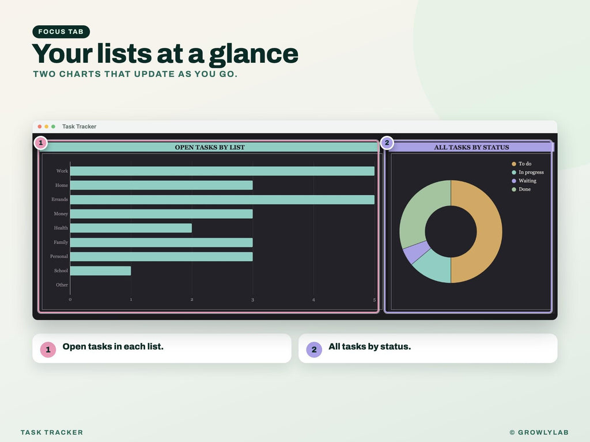The height and width of the screenshot is (442, 590).
Task: Click the © GROWLYLAB footer text
Action: pyautogui.click(x=539, y=432)
